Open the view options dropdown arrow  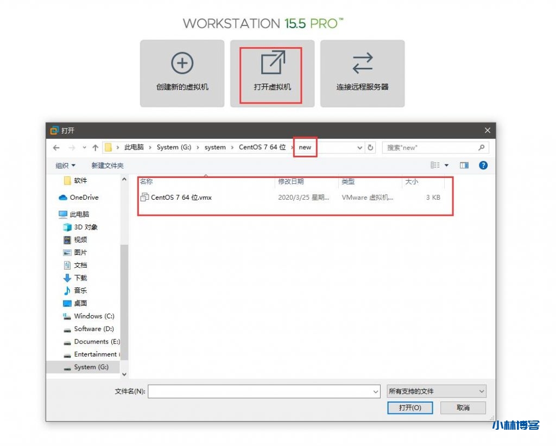pos(447,165)
